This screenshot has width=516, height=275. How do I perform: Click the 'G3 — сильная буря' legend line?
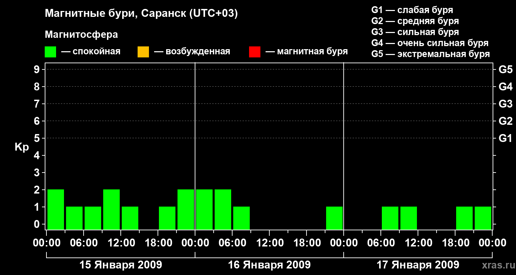[x=415, y=32]
